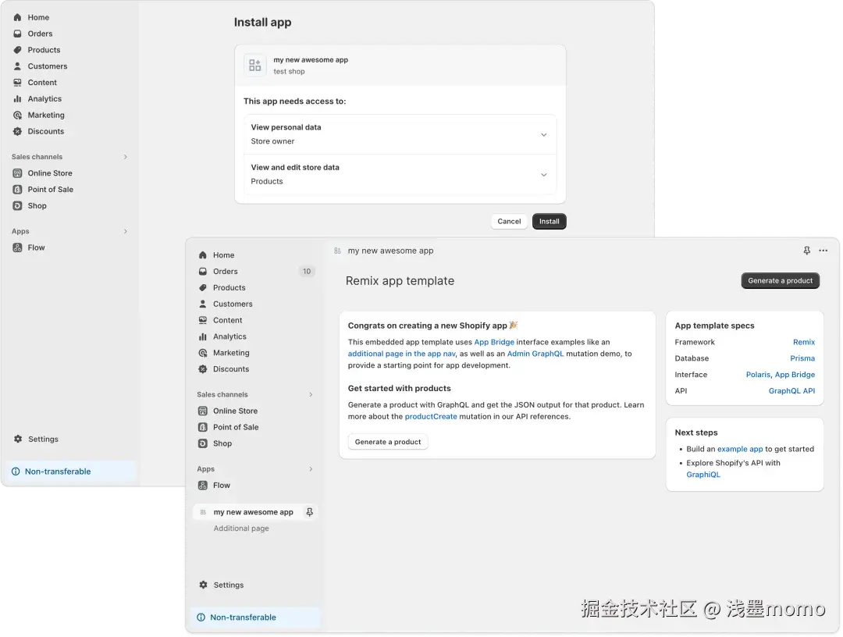Click Customers icon in front window sidebar

(203, 304)
